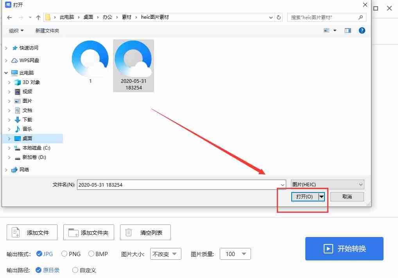Viewport: 398px width, 278px height.
Task: Open the 音乐 folder
Action: [27, 129]
